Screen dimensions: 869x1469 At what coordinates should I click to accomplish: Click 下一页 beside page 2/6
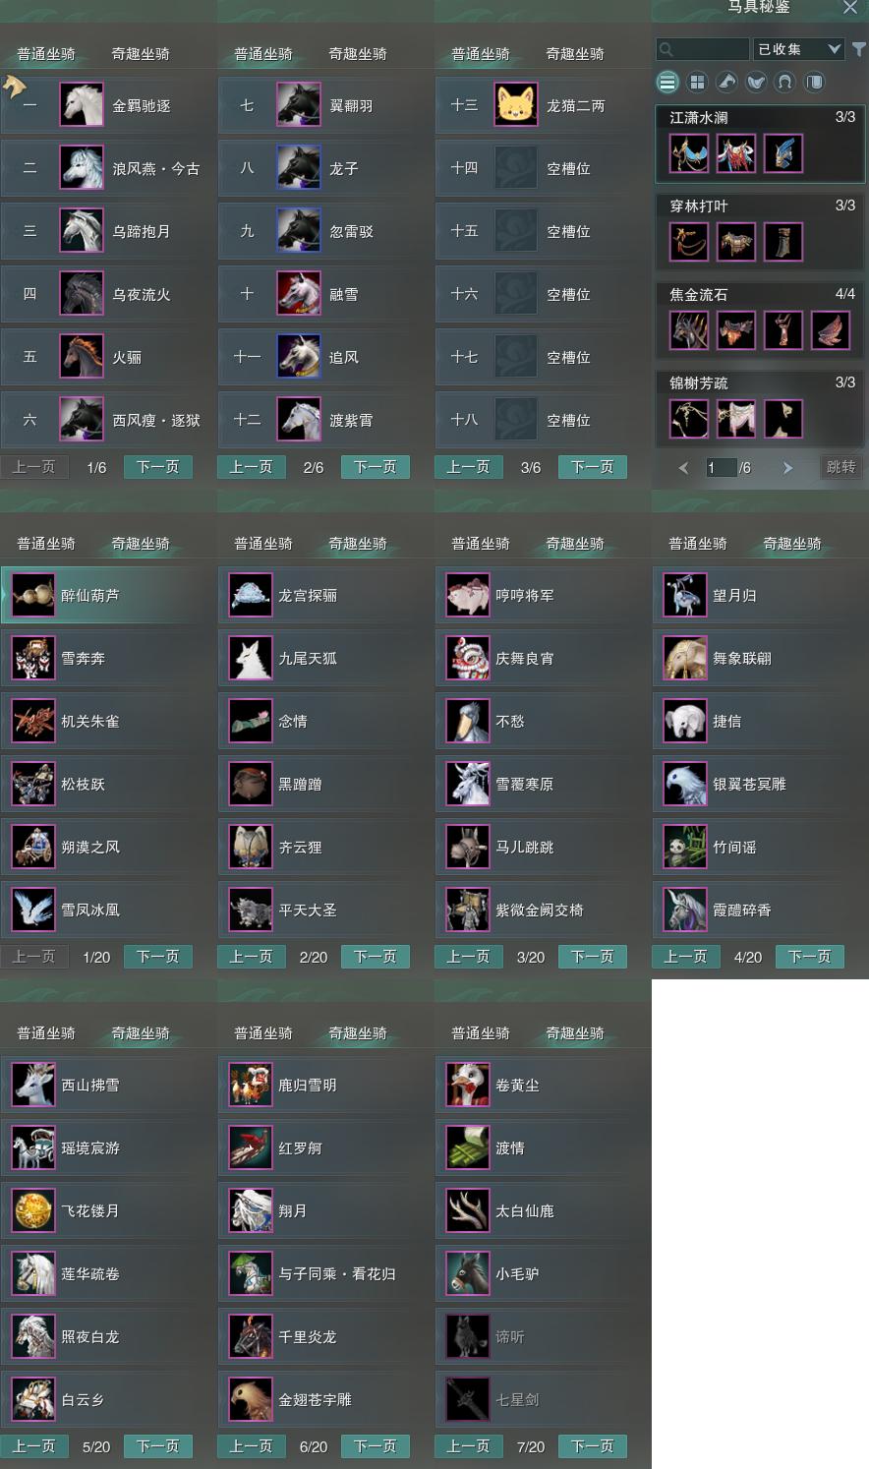coord(376,467)
